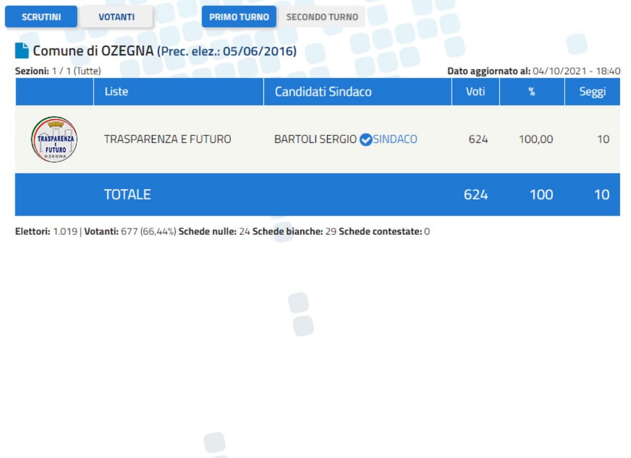The image size is (631, 458).
Task: Click the Voti column header
Action: [475, 91]
